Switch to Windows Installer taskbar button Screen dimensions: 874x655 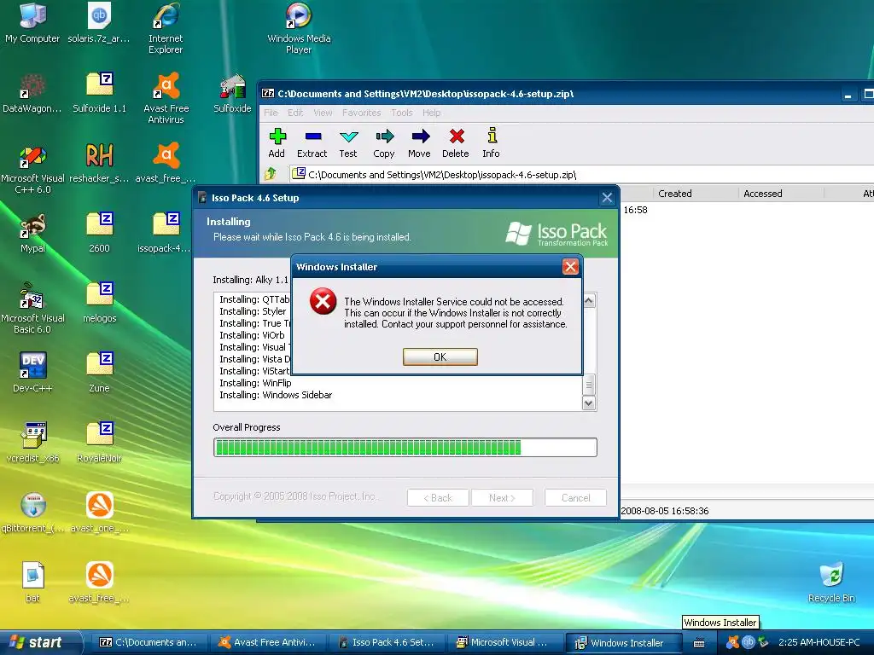coord(624,643)
